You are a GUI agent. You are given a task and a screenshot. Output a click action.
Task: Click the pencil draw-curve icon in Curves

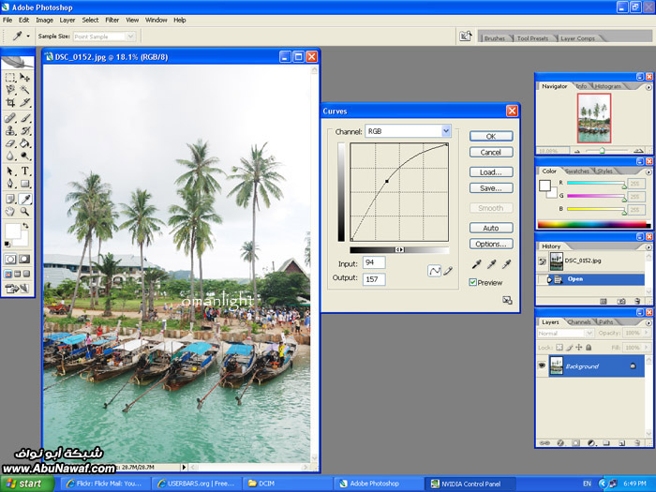[447, 271]
